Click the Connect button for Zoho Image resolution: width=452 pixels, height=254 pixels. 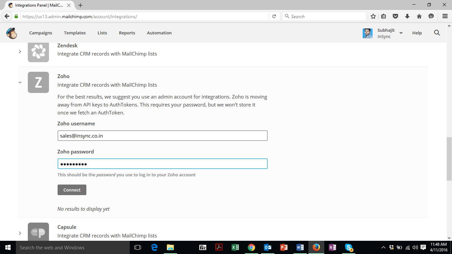point(72,190)
